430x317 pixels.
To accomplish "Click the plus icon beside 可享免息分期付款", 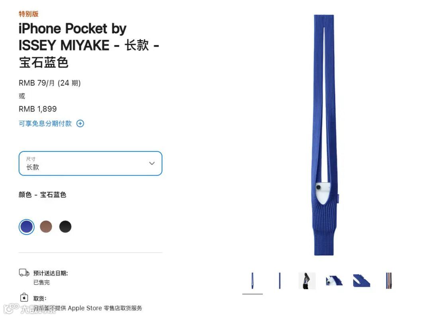I will pos(80,124).
